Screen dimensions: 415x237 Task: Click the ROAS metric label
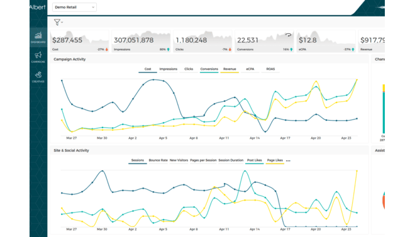270,69
